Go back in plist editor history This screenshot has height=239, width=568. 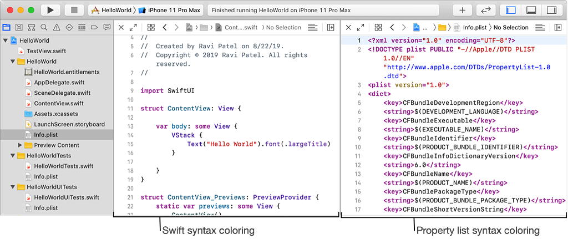point(392,27)
